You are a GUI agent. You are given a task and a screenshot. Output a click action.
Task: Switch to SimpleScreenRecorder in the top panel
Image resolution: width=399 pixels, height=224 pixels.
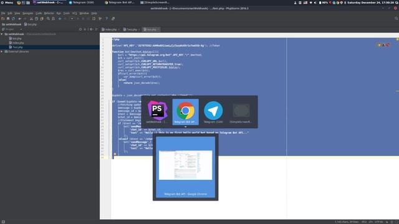pos(155,2)
